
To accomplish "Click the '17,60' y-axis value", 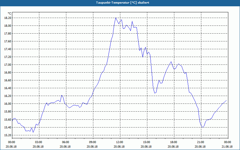I will [x=7, y=41].
